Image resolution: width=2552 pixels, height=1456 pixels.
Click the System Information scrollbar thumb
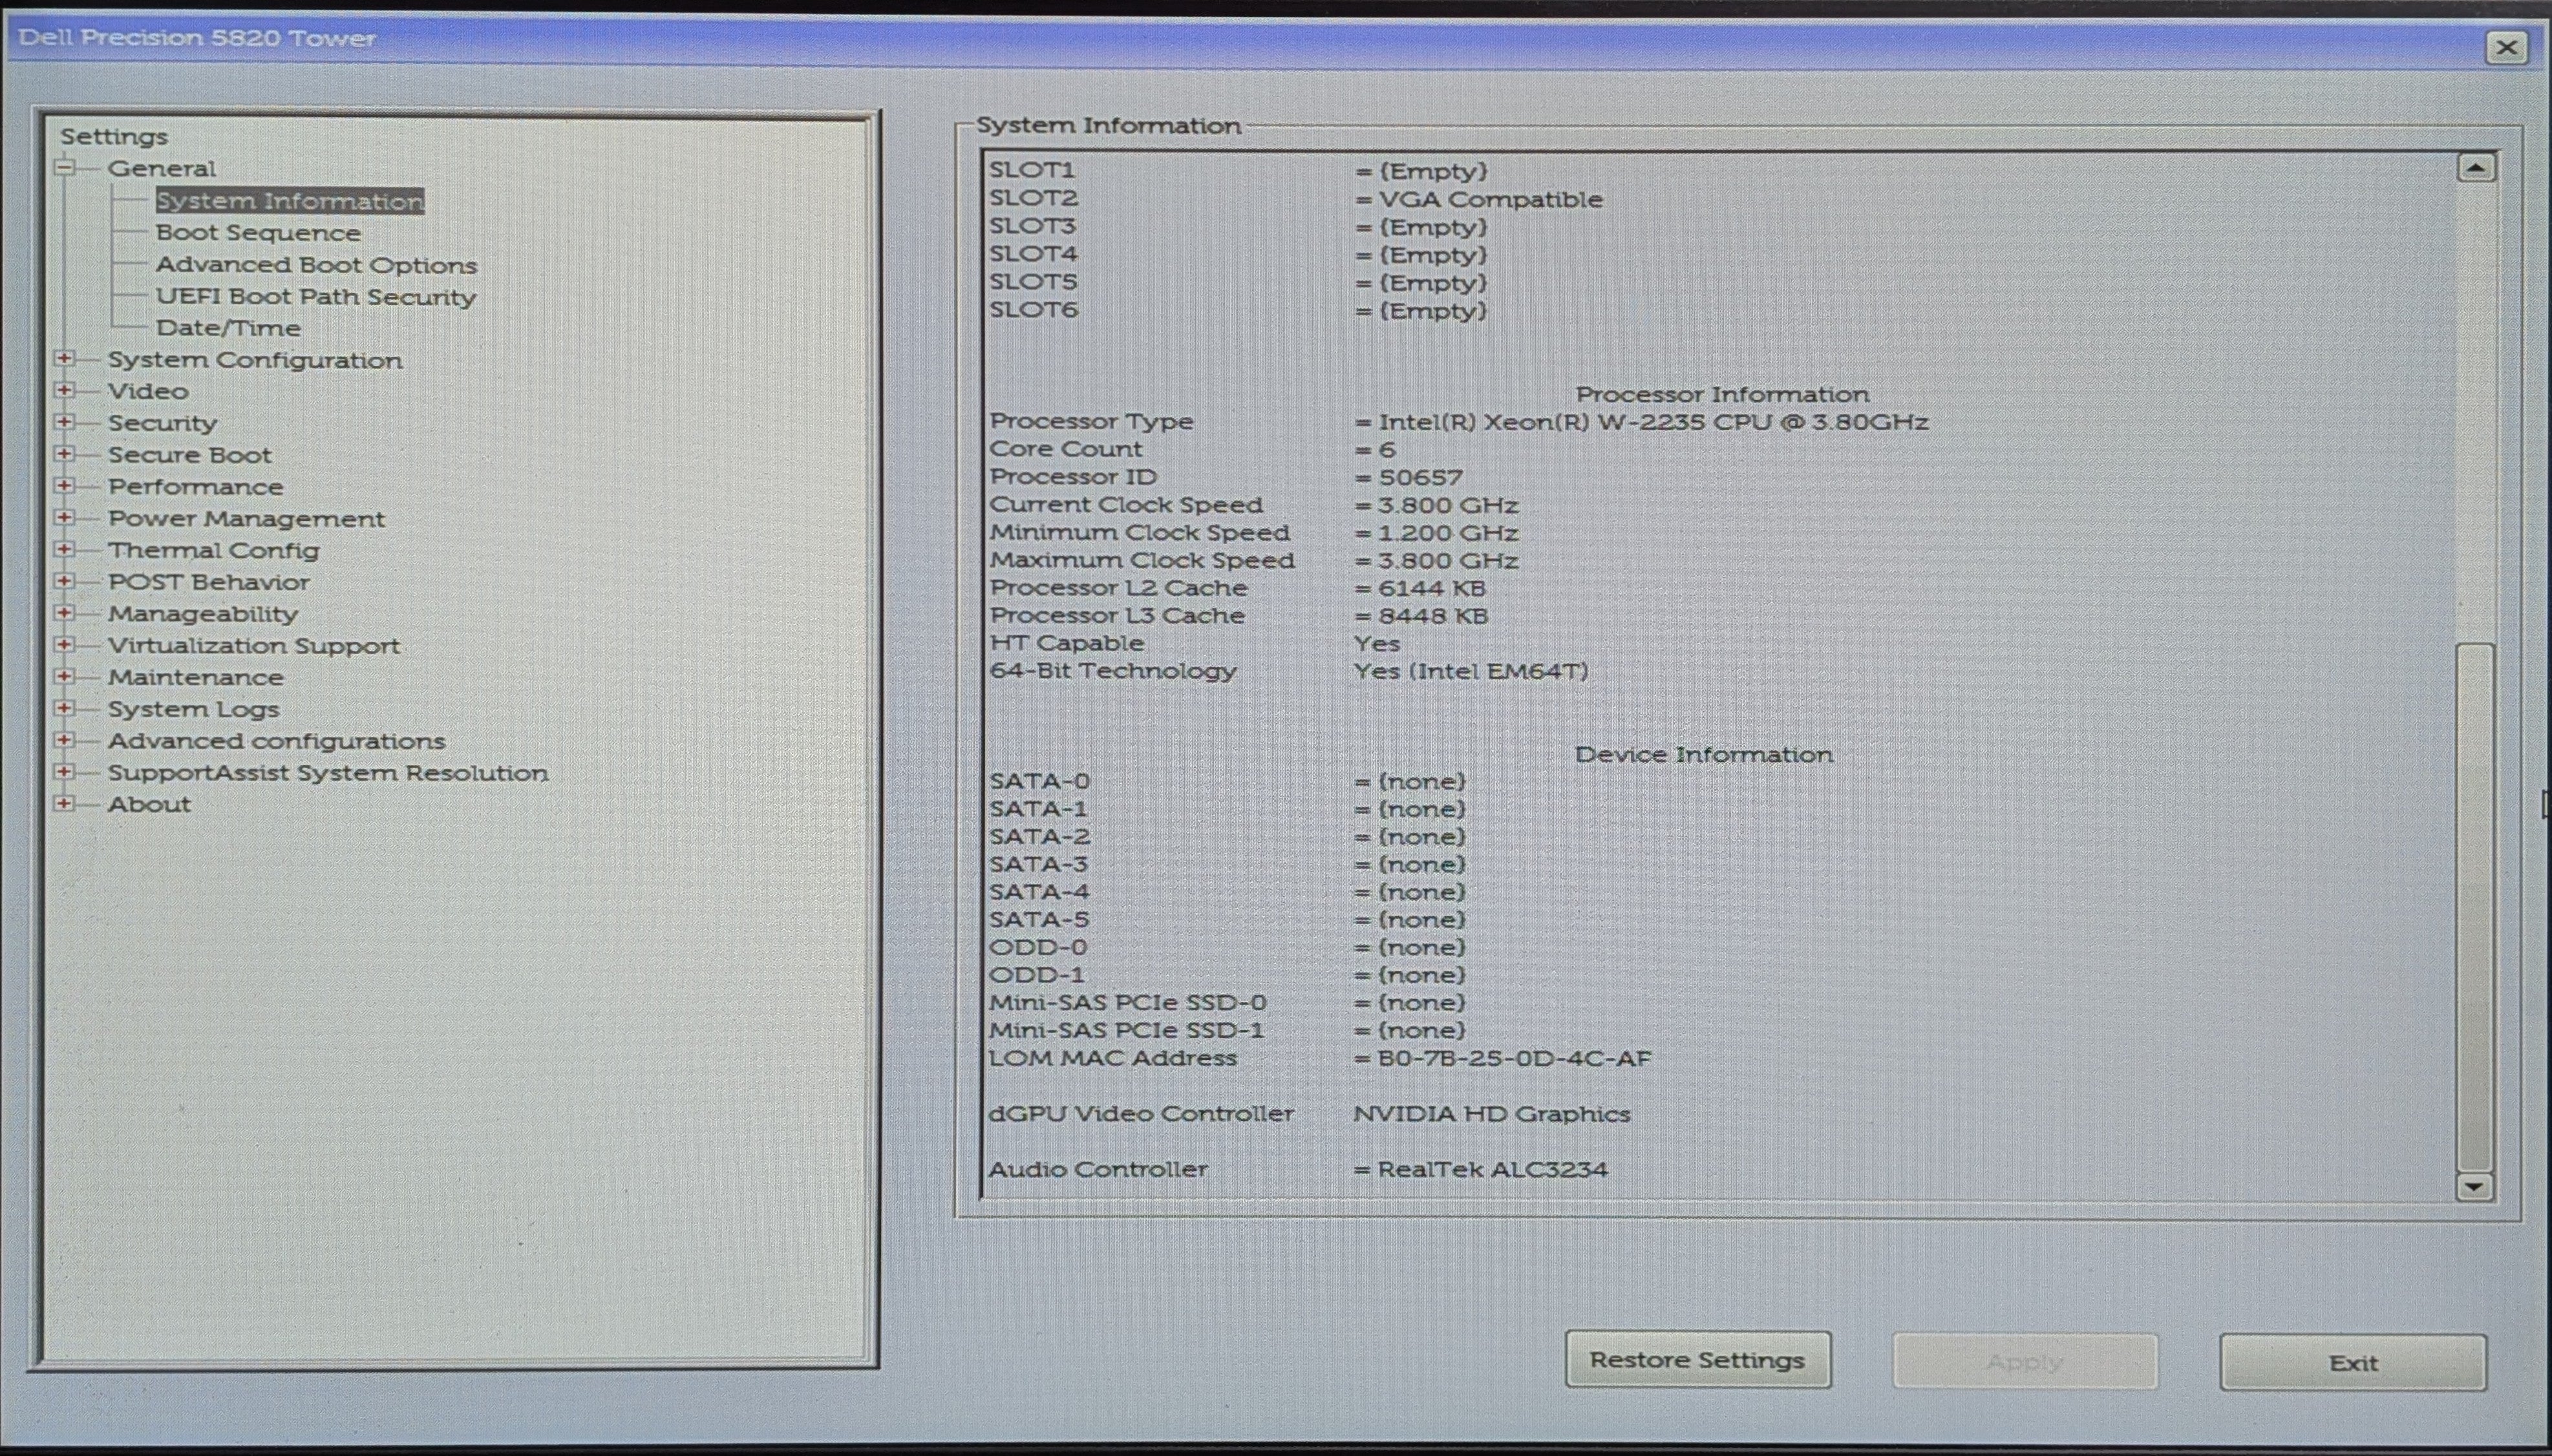tap(2475, 906)
